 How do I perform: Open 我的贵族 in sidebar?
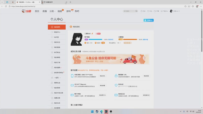pyautogui.click(x=57, y=47)
